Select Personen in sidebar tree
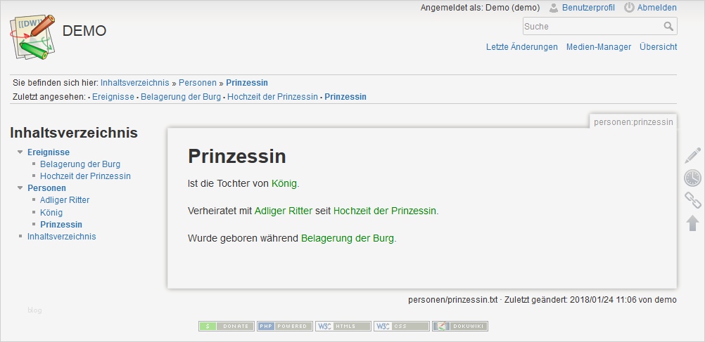This screenshot has width=705, height=342. click(46, 188)
